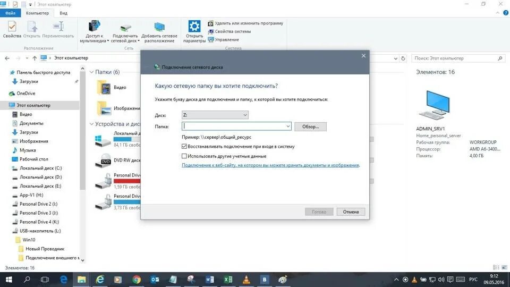The image size is (510, 287).
Task: Go up one folder level
Action: (x=35, y=58)
